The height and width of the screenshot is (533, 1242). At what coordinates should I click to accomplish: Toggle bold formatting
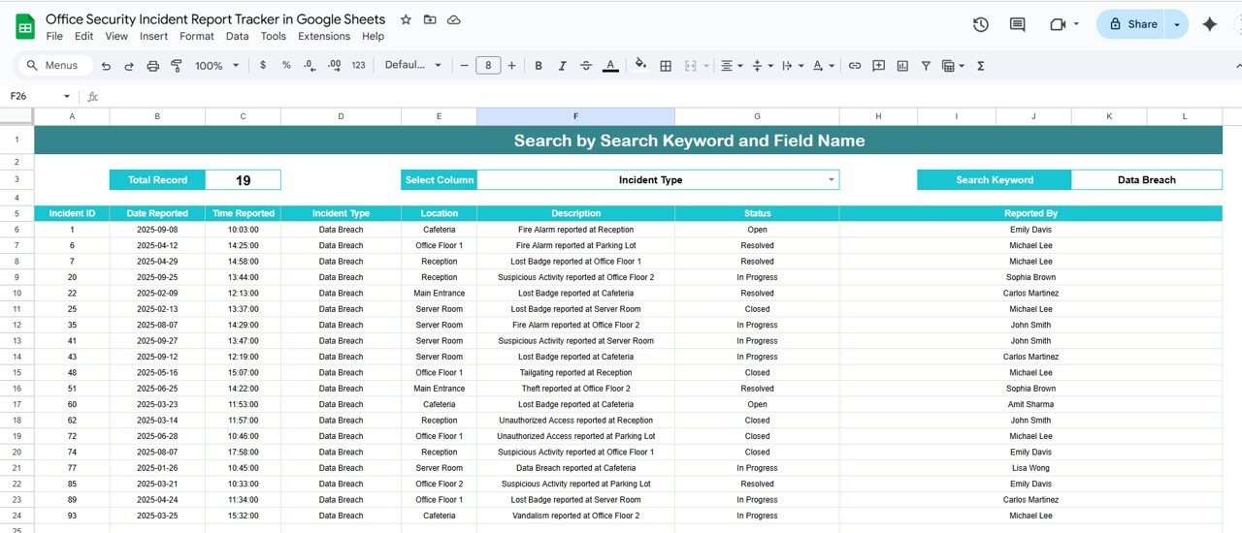tap(538, 66)
